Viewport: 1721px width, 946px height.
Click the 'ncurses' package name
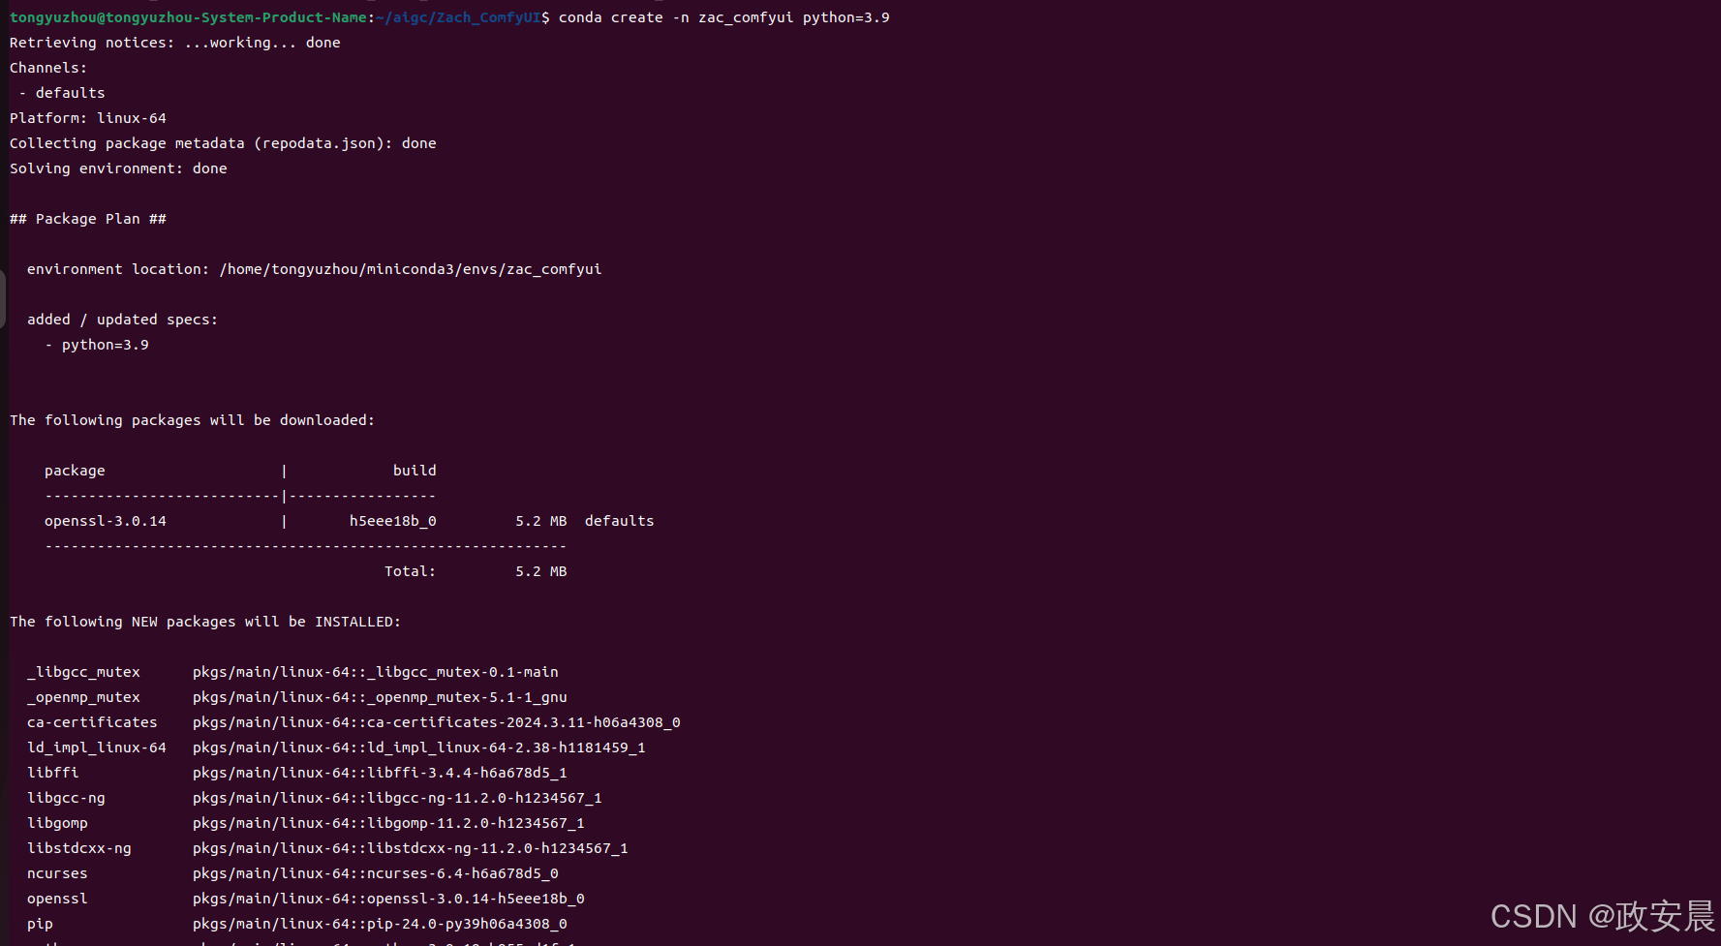pyautogui.click(x=57, y=873)
